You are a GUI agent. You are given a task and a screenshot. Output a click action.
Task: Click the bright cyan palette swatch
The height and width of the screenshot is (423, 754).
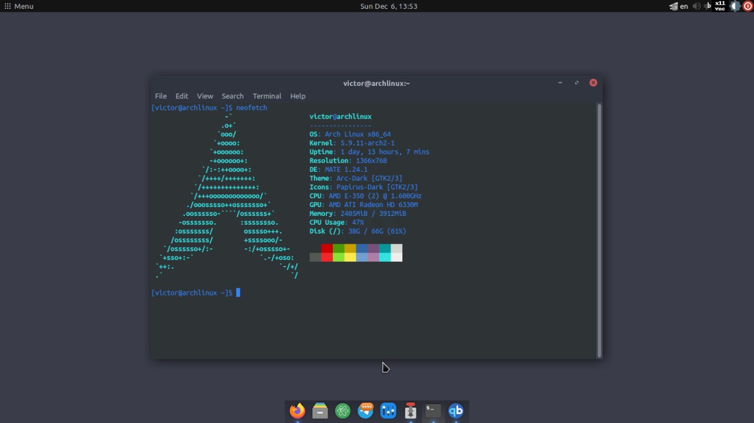click(x=385, y=257)
